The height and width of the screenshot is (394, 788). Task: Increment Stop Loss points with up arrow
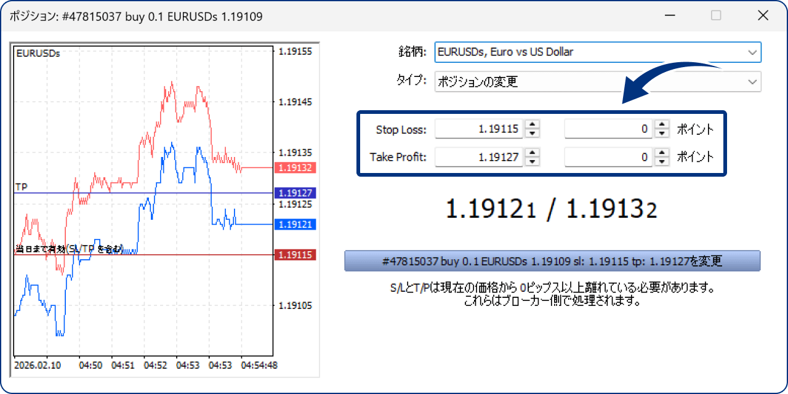pos(662,126)
